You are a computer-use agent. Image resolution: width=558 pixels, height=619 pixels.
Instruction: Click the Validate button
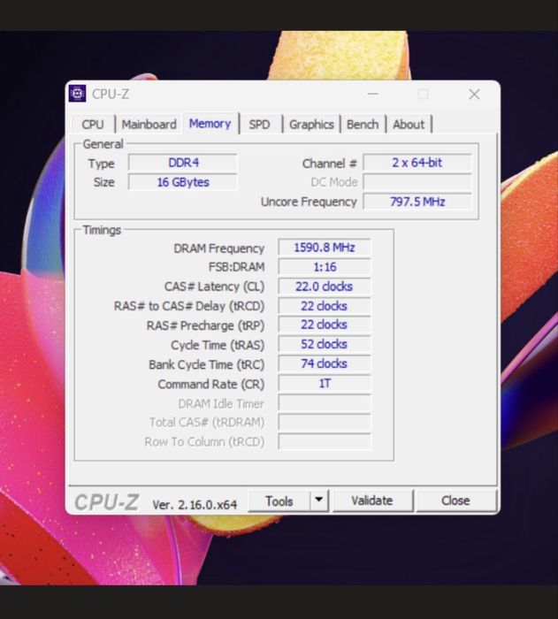click(372, 501)
